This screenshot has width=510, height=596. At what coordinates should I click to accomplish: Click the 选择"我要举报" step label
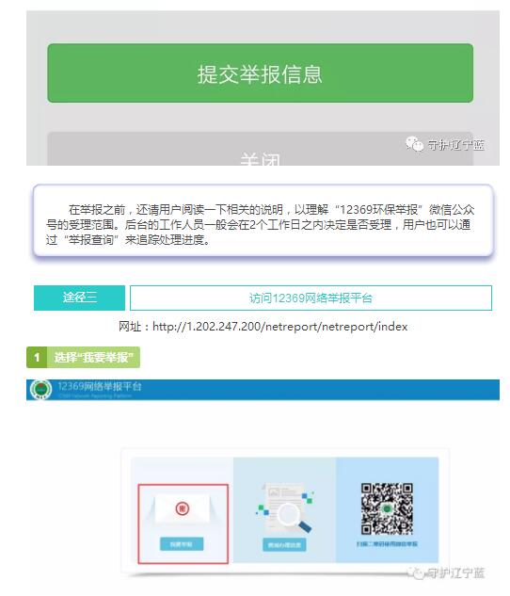tap(93, 357)
